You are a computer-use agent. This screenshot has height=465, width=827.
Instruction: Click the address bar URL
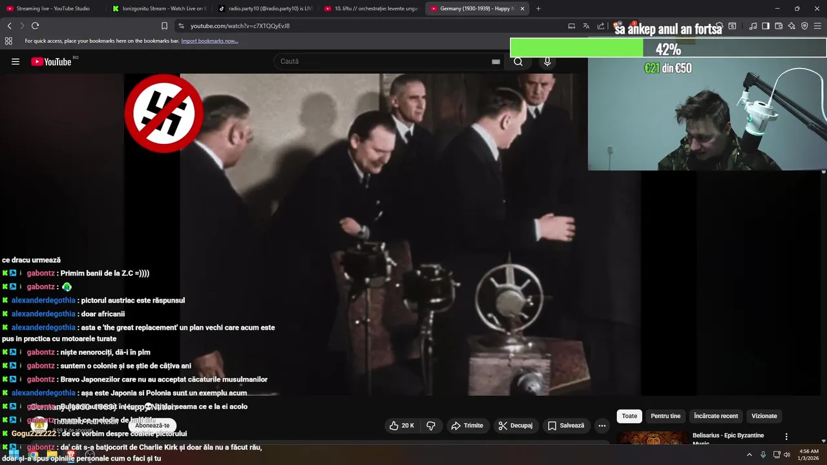240,26
